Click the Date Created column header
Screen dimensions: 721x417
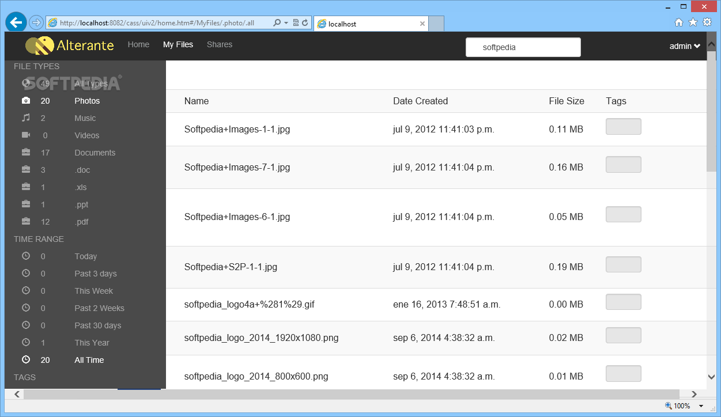coord(420,101)
